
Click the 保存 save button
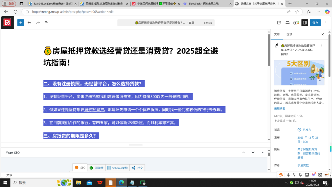pos(315,23)
